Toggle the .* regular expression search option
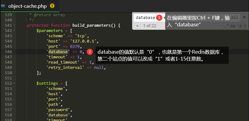 coord(226,26)
